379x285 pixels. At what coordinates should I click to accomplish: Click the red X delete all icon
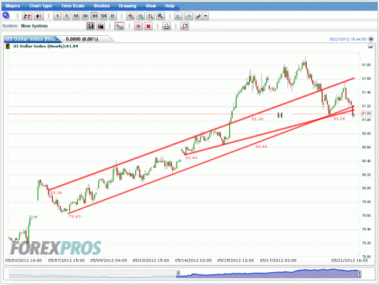point(149,26)
